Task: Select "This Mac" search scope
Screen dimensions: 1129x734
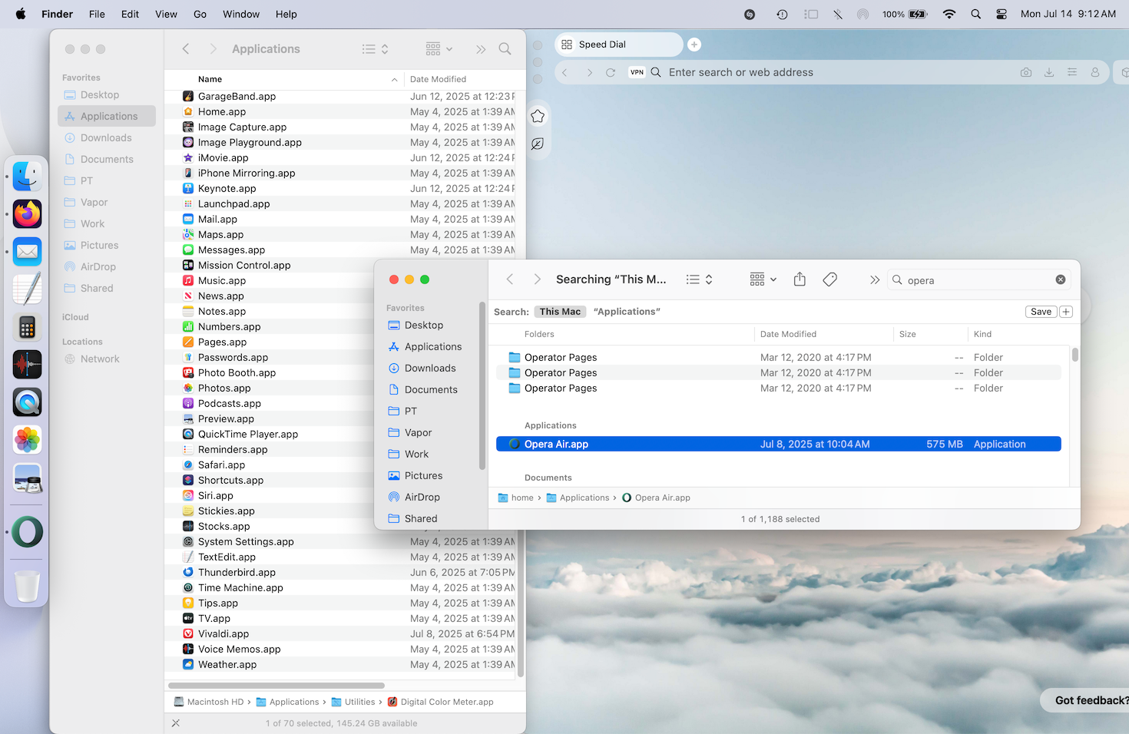Action: pyautogui.click(x=560, y=312)
